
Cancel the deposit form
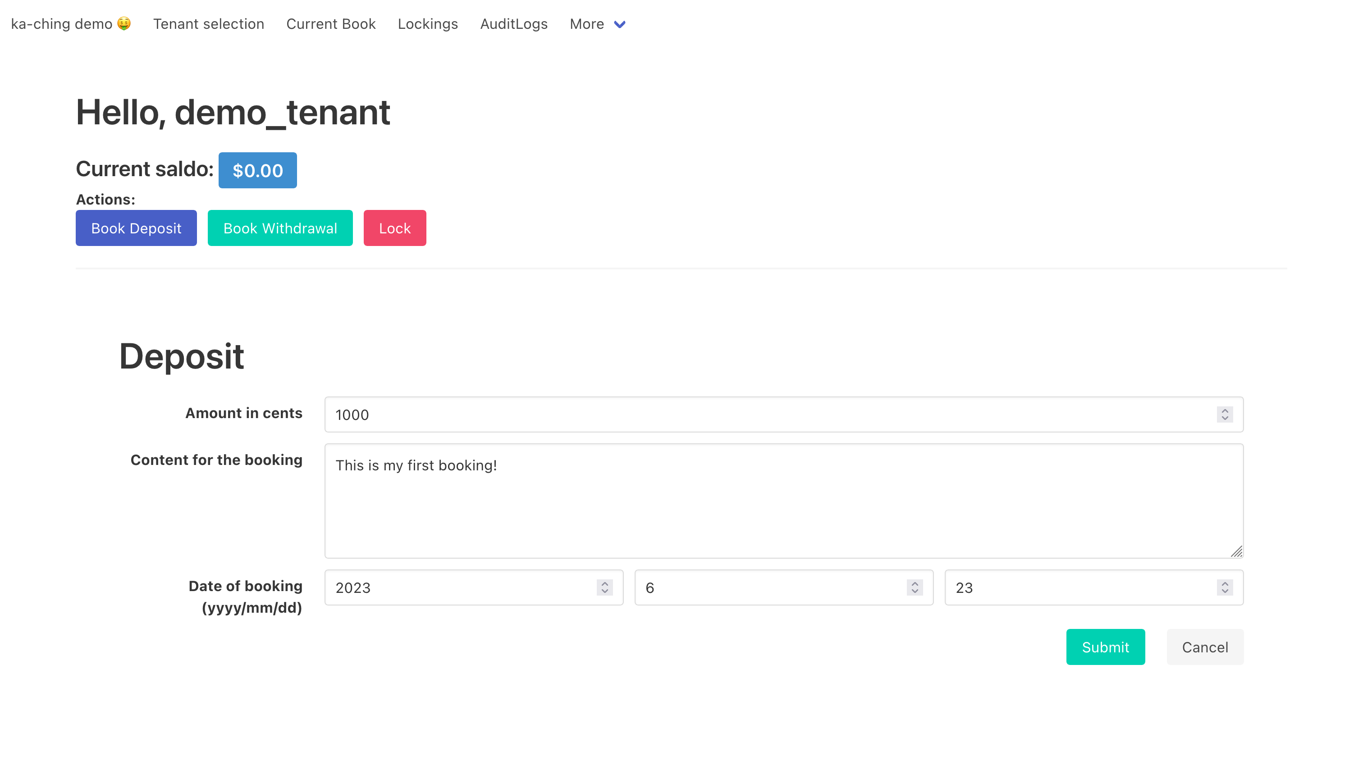pos(1204,647)
